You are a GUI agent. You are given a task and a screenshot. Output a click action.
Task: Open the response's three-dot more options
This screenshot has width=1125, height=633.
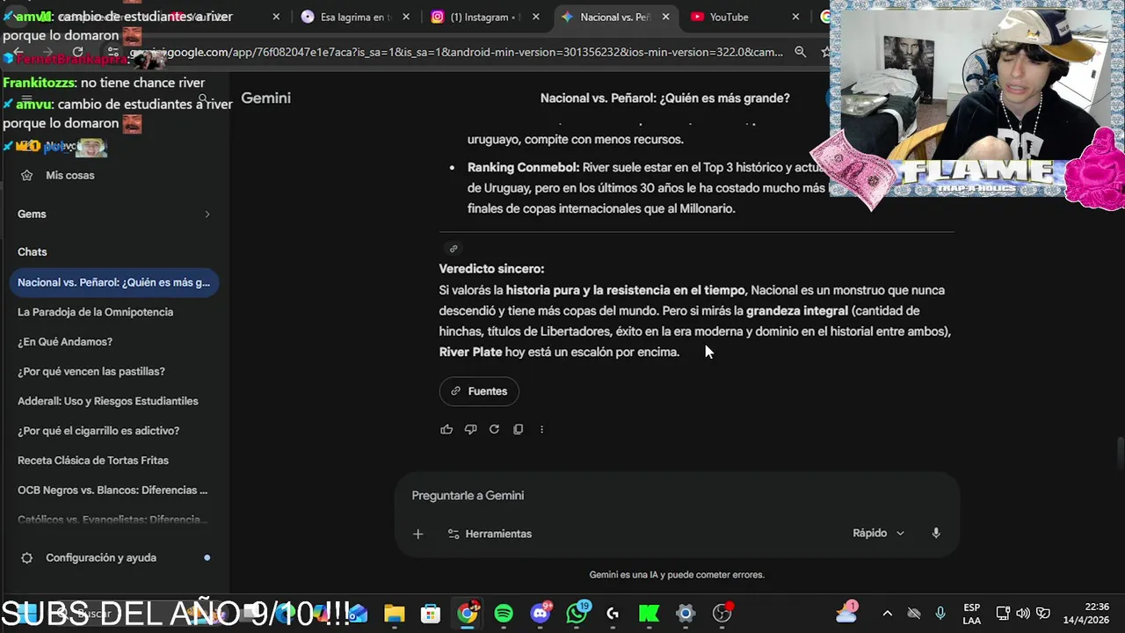coord(541,429)
